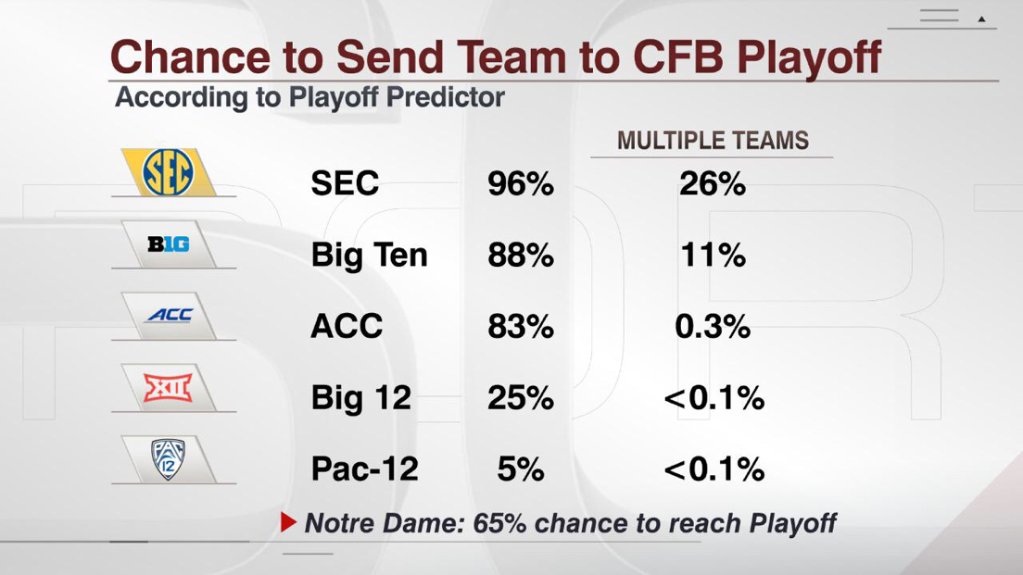Click the double-line graphic at top right

939,16
